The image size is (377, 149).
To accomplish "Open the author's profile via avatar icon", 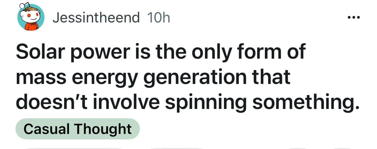I will pyautogui.click(x=30, y=18).
